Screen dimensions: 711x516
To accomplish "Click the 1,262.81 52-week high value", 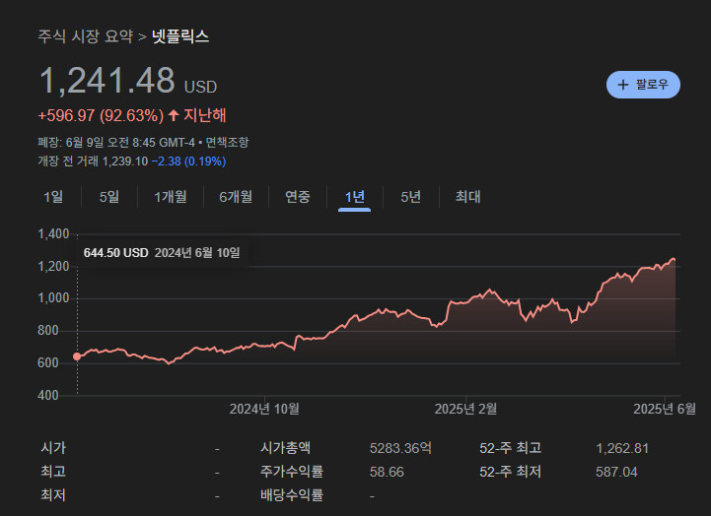I will [x=622, y=449].
